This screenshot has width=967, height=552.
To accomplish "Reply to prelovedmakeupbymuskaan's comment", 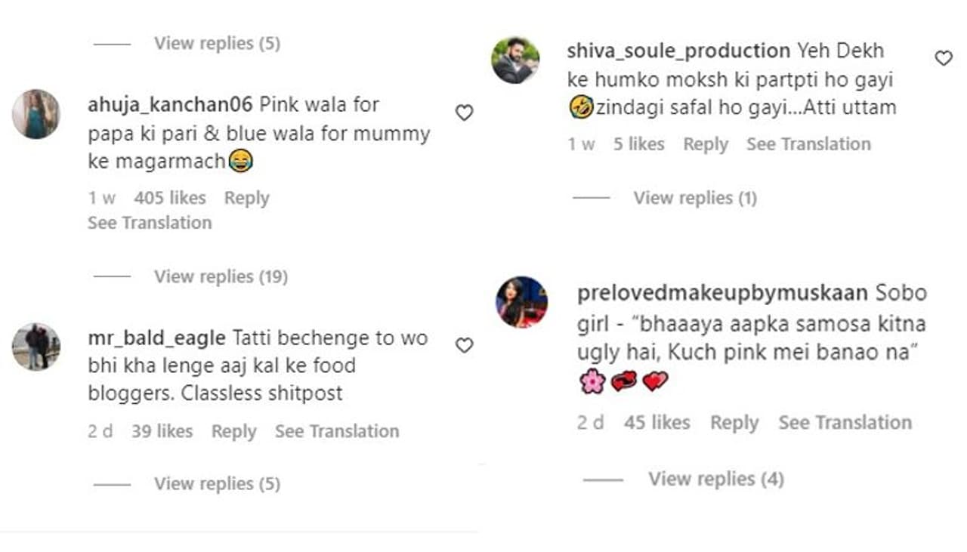I will [x=734, y=423].
